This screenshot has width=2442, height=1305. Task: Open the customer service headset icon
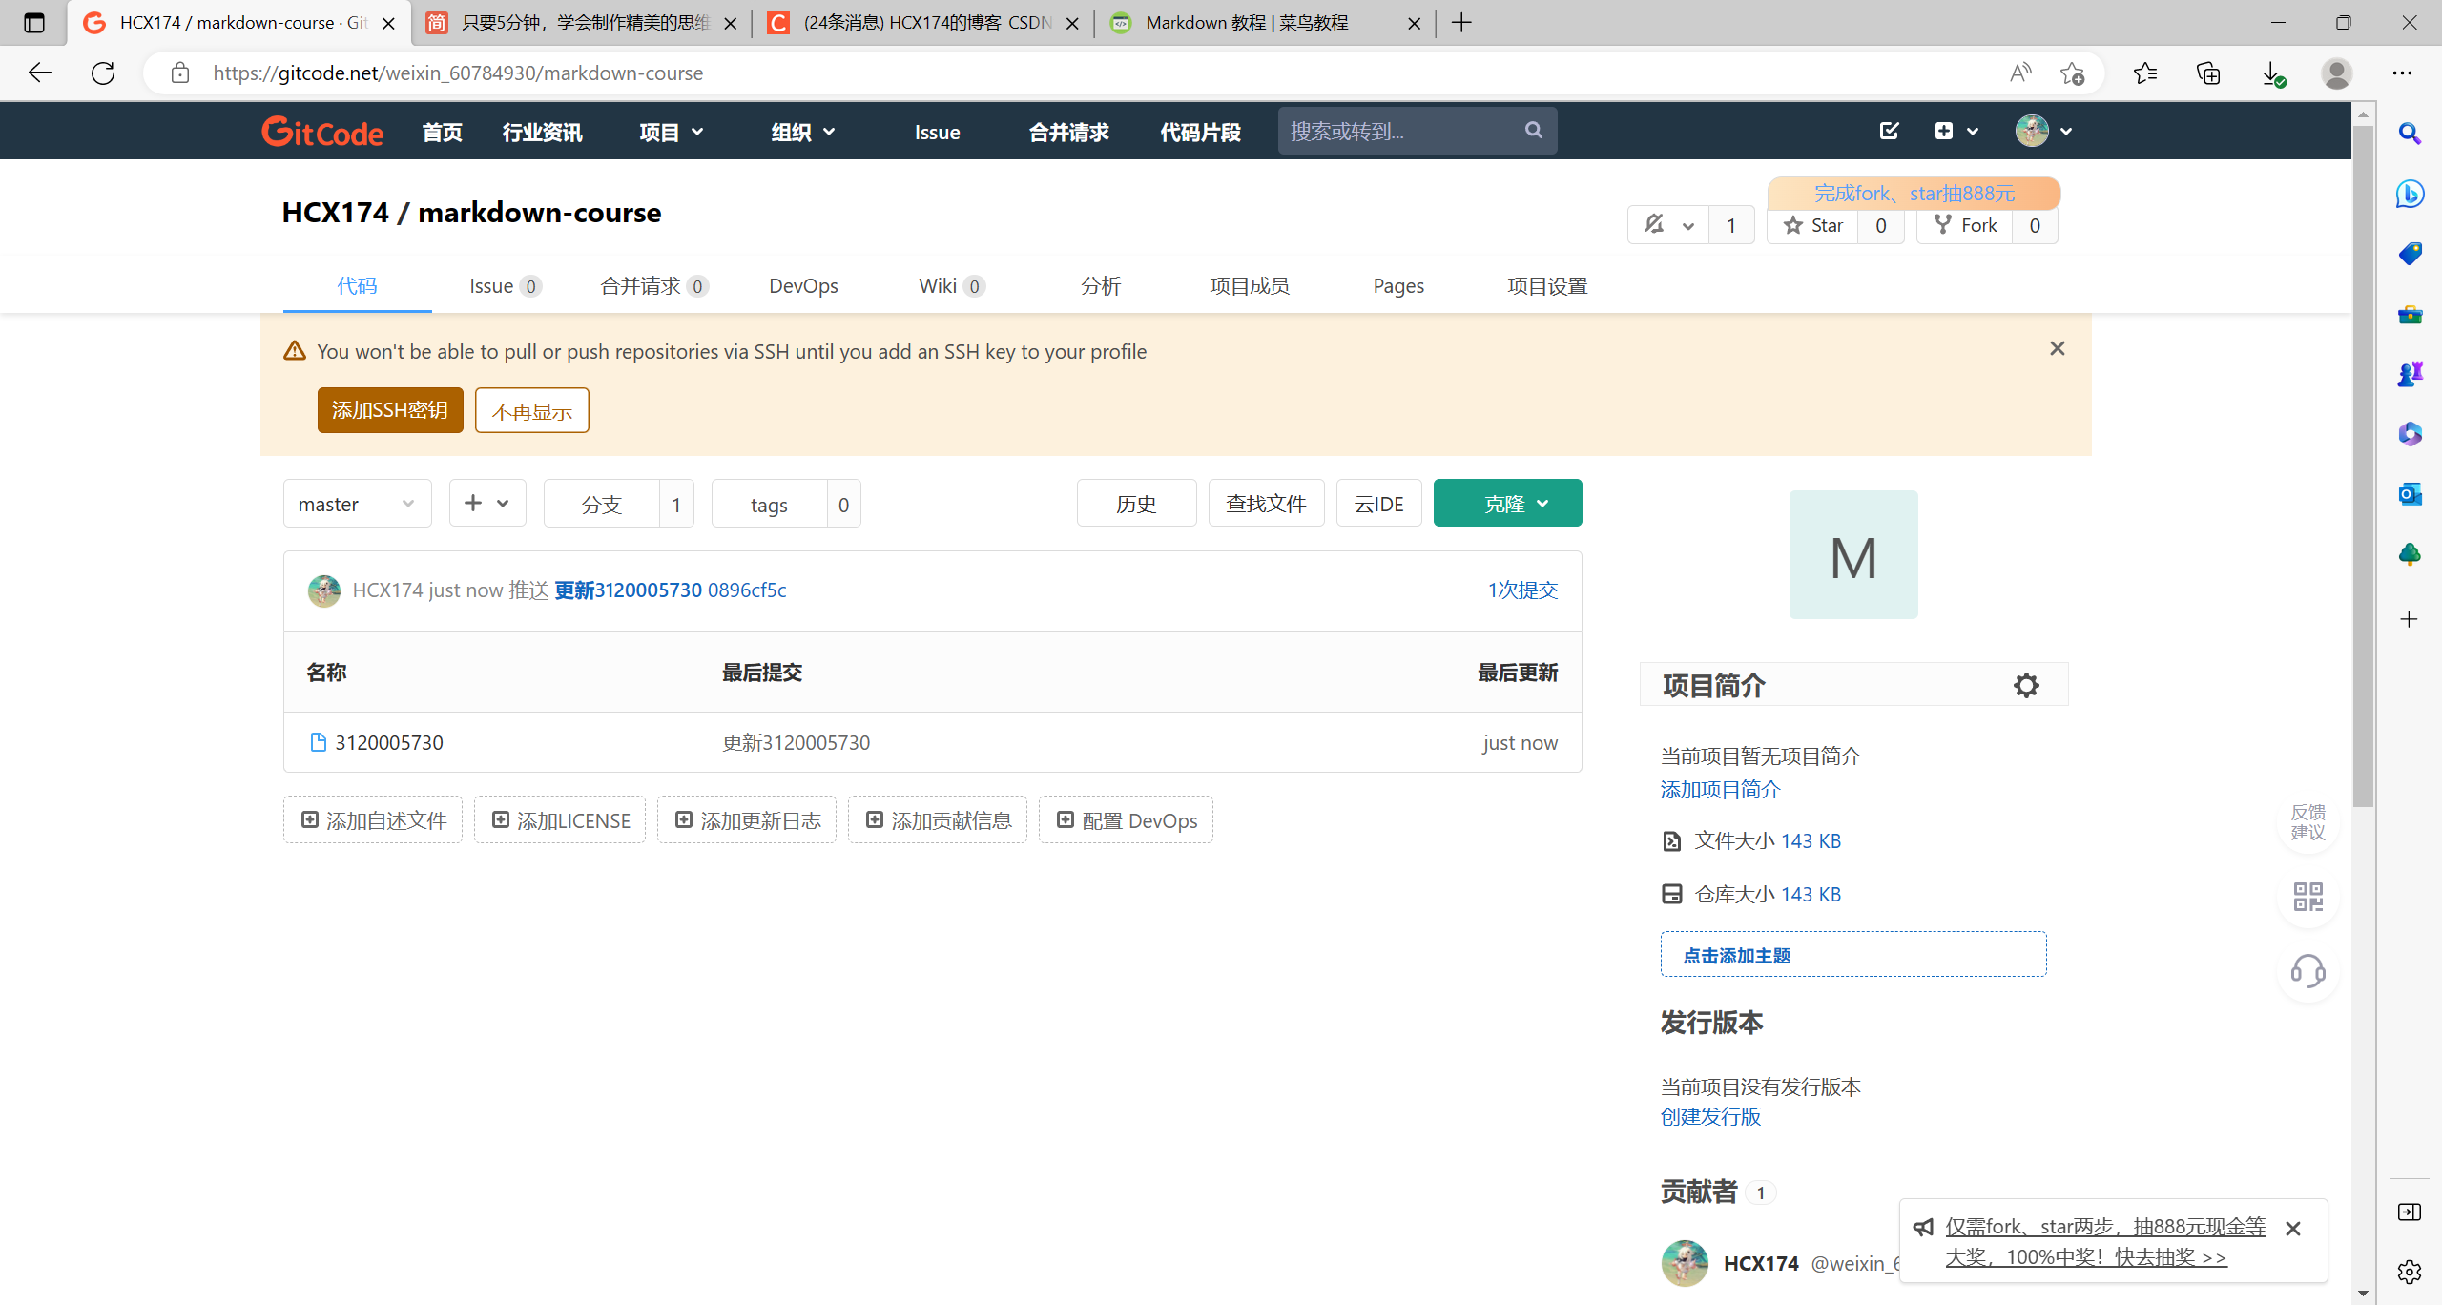tap(2307, 972)
